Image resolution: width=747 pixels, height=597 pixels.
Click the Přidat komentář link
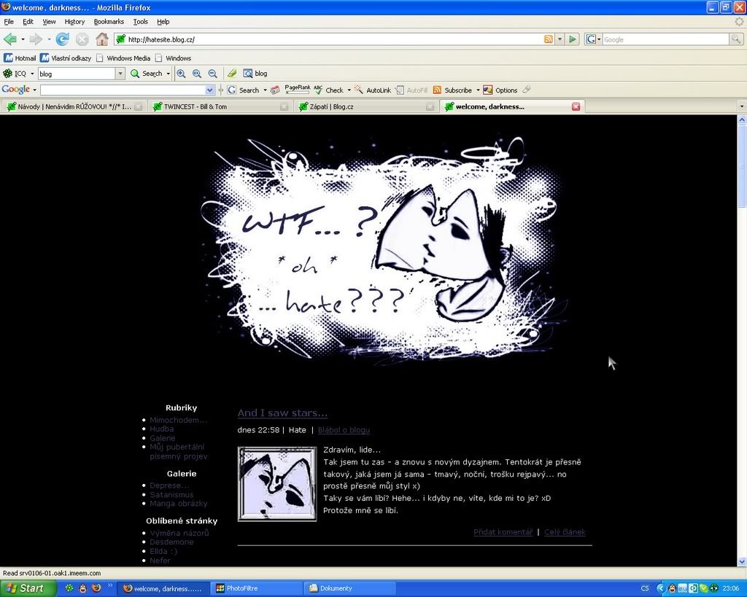[x=503, y=532]
